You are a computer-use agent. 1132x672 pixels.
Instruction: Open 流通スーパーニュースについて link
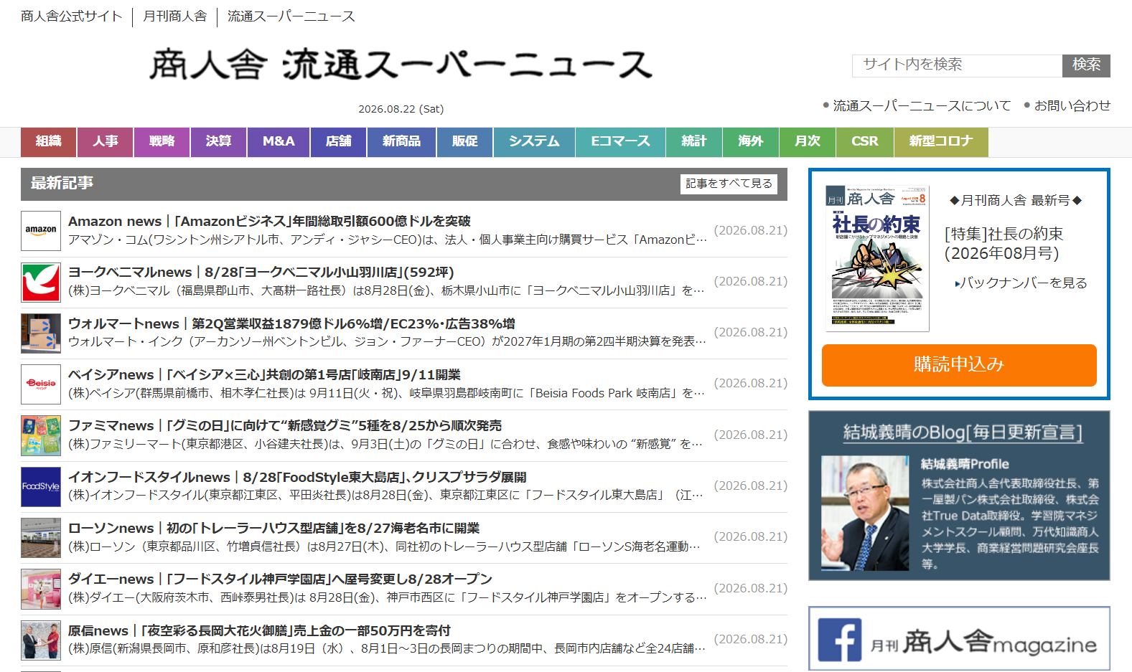pyautogui.click(x=922, y=106)
